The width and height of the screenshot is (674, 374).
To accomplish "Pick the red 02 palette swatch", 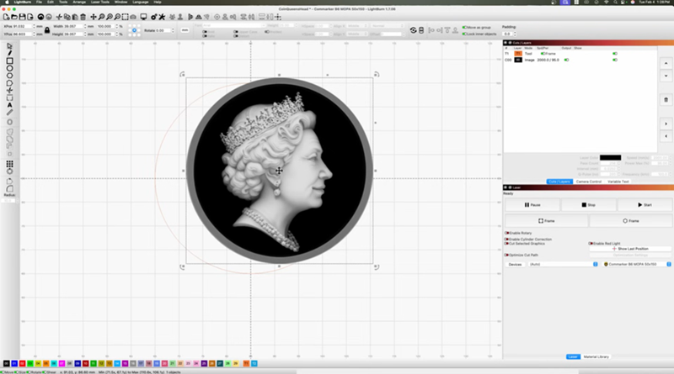I will pos(23,364).
